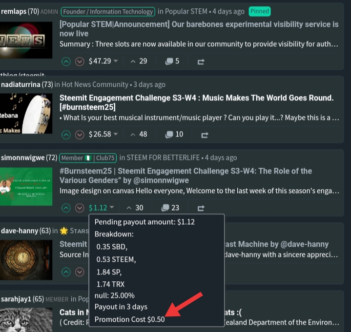Go to STEEM FOR BETTERLIFE community
351x332 pixels.
[x=163, y=157]
